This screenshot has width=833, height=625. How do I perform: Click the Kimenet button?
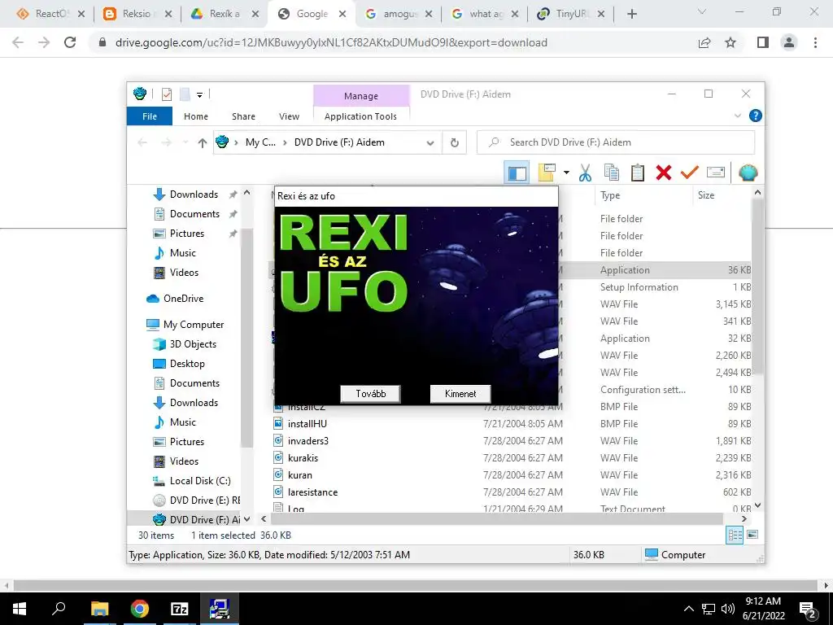click(460, 394)
